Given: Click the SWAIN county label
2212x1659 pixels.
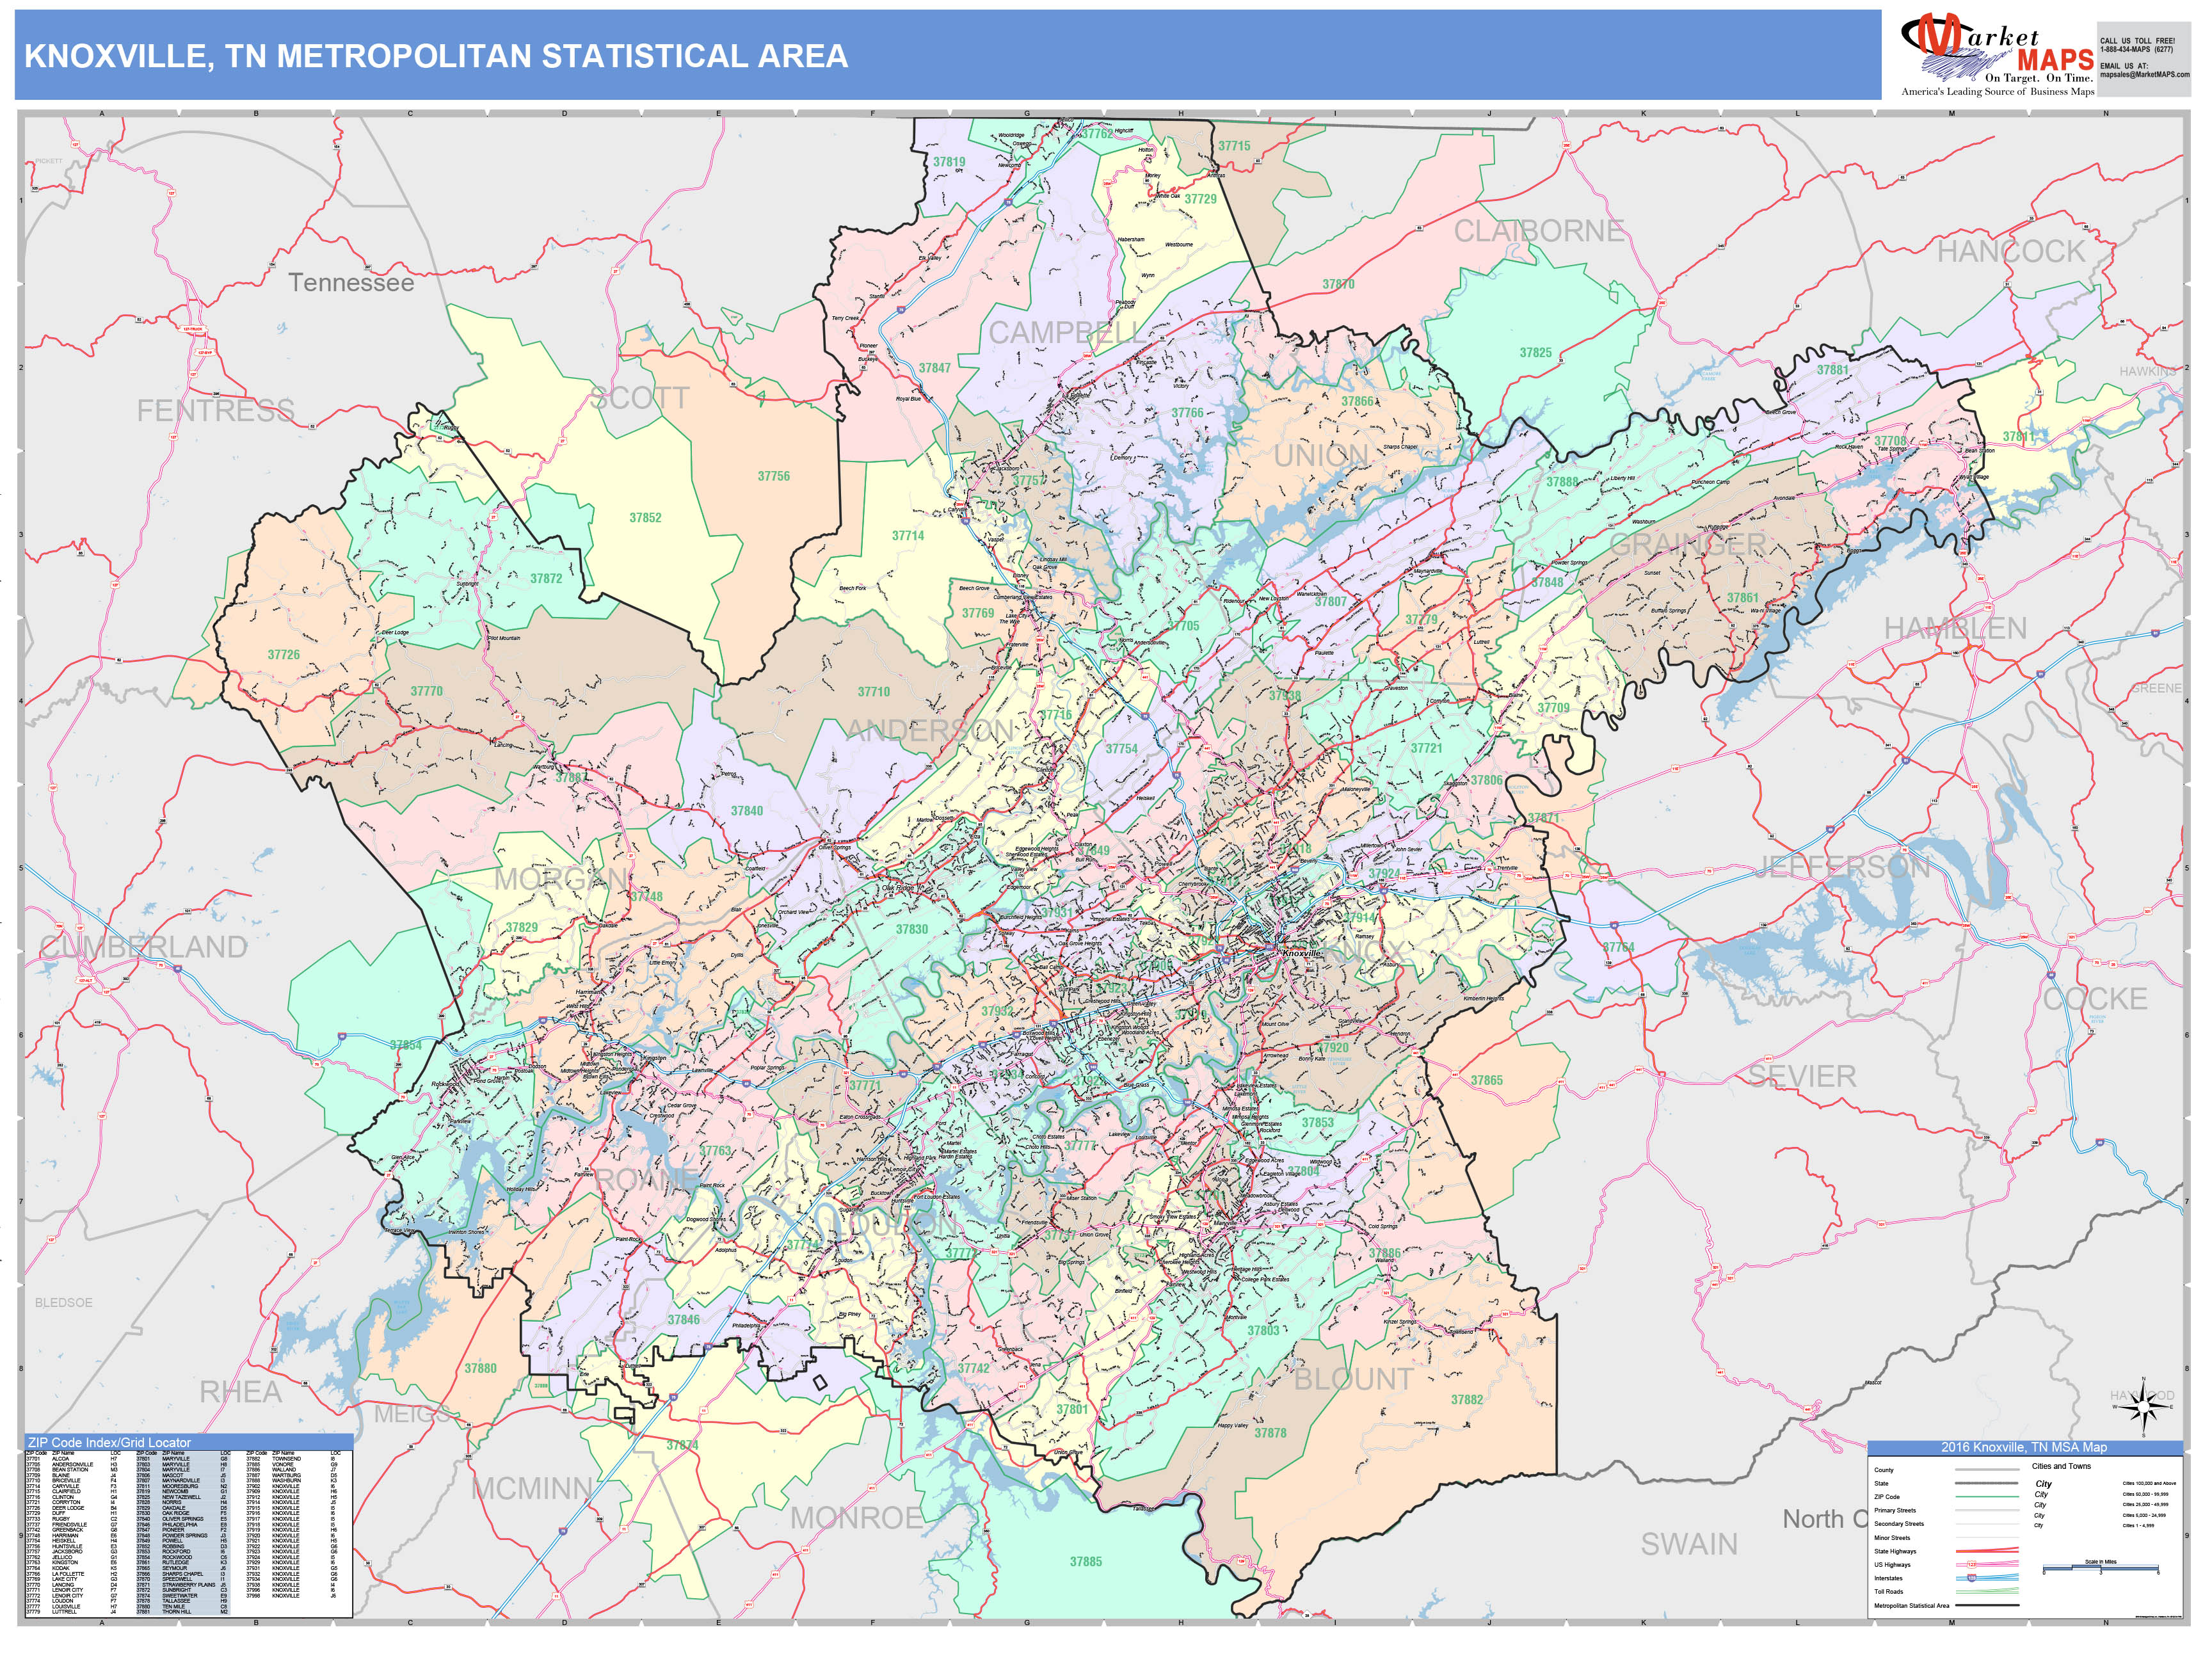Looking at the screenshot, I should click(1689, 1544).
